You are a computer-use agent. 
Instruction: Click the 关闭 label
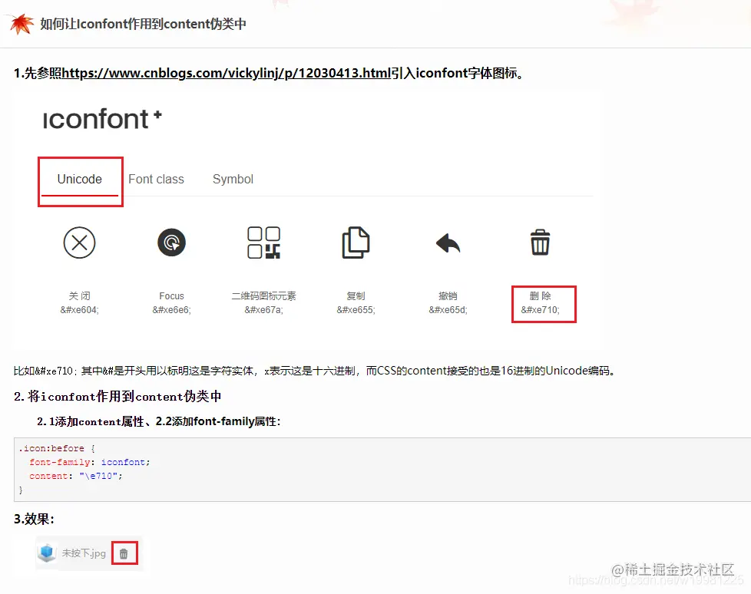click(x=80, y=295)
